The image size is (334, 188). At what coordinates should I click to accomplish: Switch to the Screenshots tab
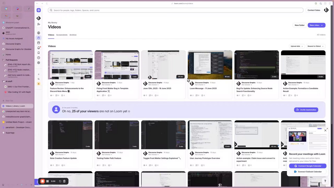(x=62, y=35)
